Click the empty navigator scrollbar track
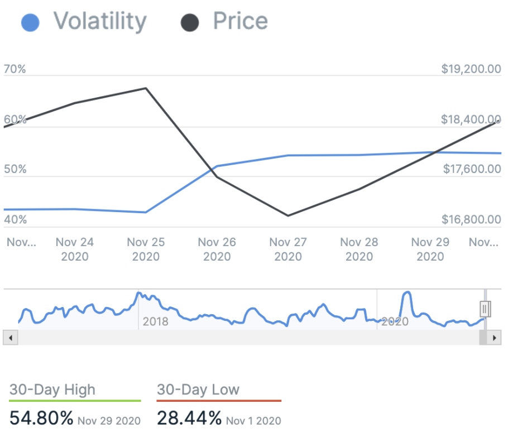This screenshot has height=442, width=508. pos(246,338)
